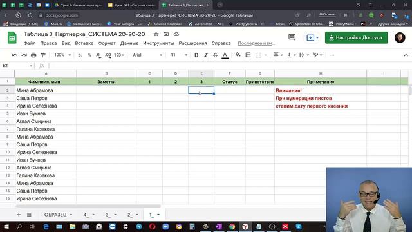Open the all sheets list icon
The width and height of the screenshot is (412, 232).
(29, 215)
